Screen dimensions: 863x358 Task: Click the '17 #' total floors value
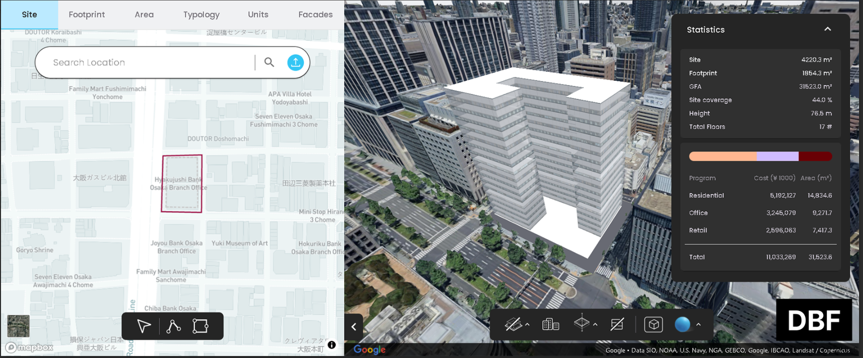tap(825, 126)
